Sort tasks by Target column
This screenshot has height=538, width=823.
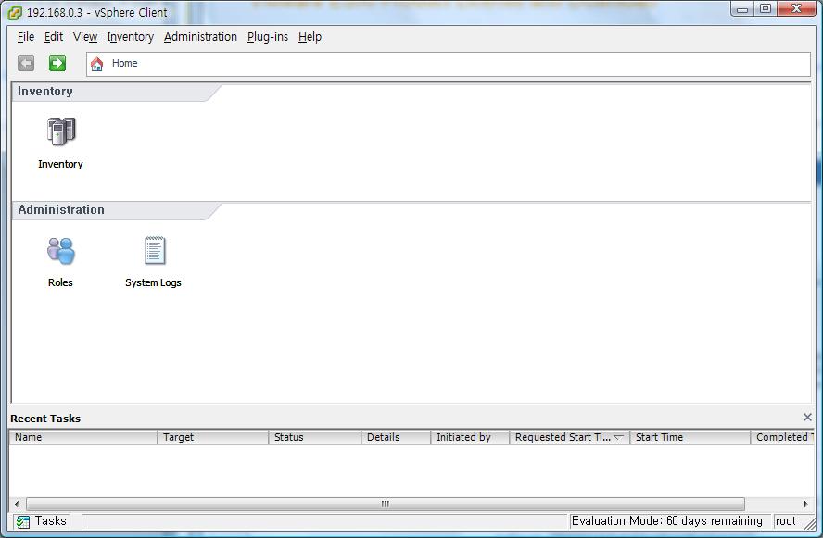point(213,437)
